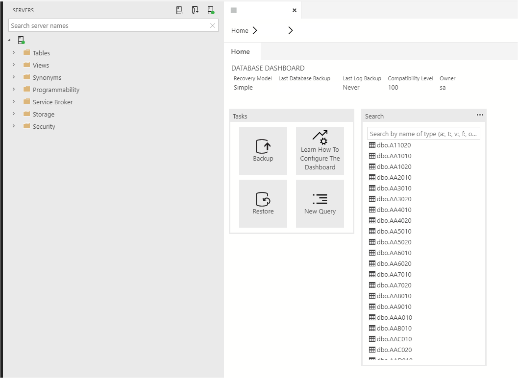Select the dbo.AA5010 table link
Screen dimensions: 518x378
coord(394,231)
